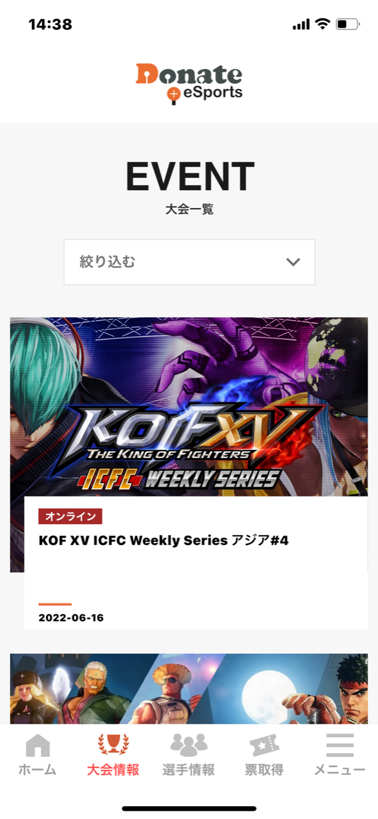Tap the battery indicator icon
This screenshot has width=378, height=819.
pos(348,24)
